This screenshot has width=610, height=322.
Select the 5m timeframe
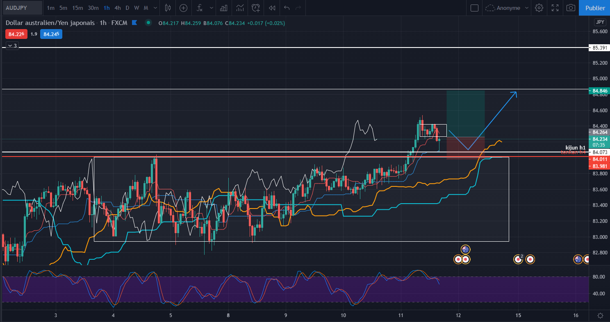[x=64, y=8]
